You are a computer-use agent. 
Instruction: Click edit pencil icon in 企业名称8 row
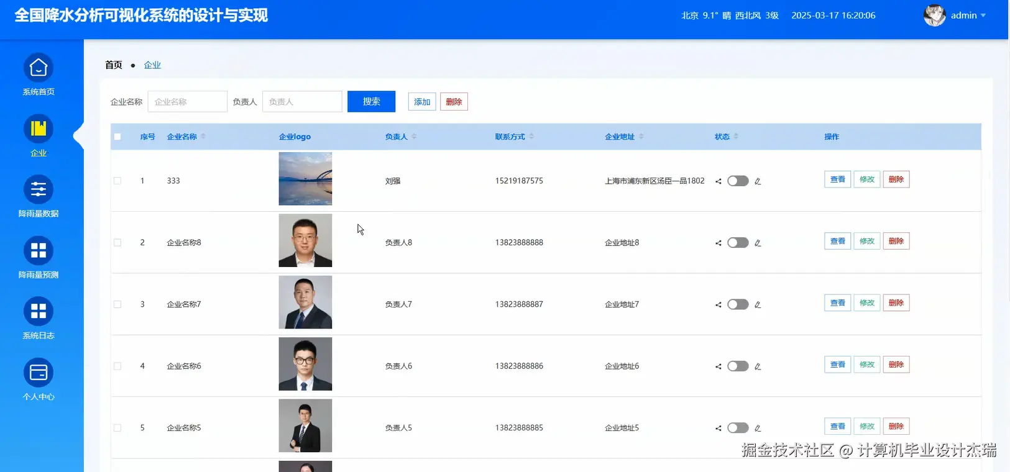point(758,243)
